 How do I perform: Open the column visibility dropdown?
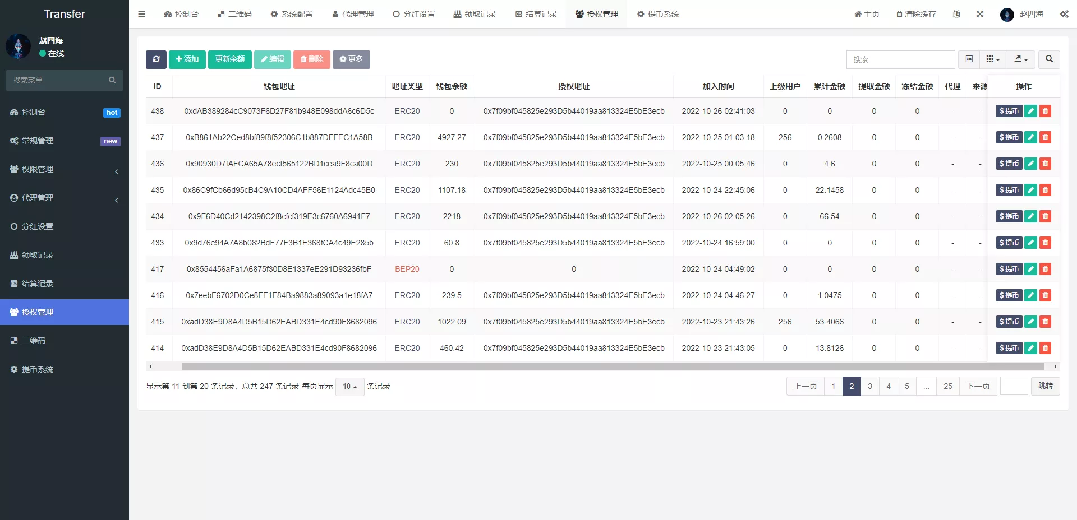click(993, 59)
